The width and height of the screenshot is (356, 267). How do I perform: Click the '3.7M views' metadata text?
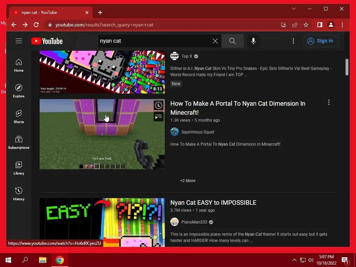coord(181,210)
